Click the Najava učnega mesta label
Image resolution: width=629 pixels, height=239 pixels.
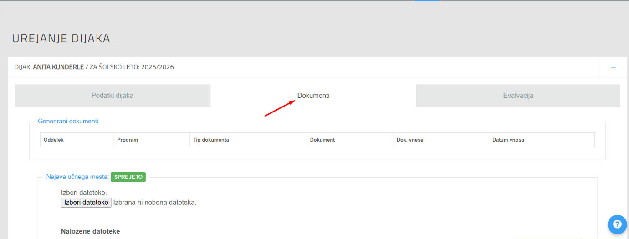pyautogui.click(x=77, y=177)
